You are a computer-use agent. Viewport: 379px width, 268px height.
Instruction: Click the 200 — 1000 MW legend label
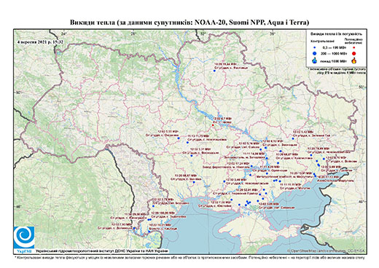(x=333, y=53)
